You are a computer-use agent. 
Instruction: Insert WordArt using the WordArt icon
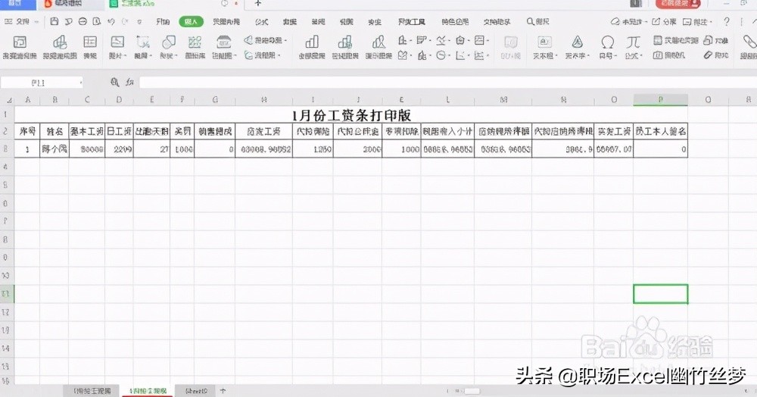(578, 45)
